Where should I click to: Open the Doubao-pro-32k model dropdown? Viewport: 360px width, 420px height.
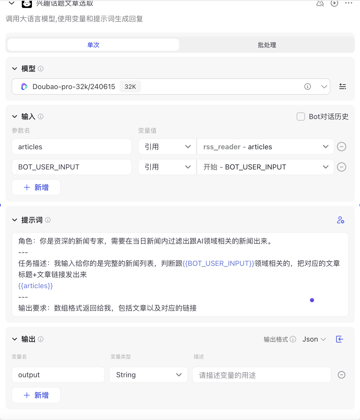(x=171, y=87)
